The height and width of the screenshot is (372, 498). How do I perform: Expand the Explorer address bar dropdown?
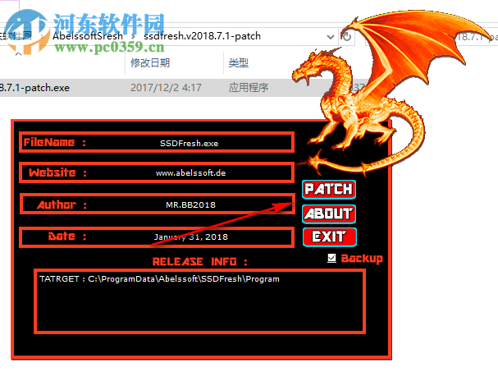click(331, 37)
